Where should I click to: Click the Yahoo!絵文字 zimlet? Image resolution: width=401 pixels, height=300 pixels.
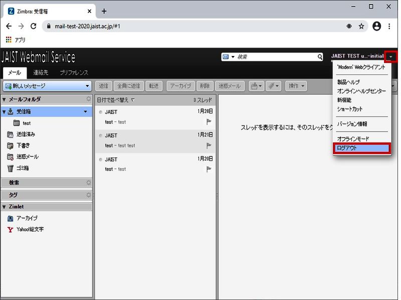[30, 229]
